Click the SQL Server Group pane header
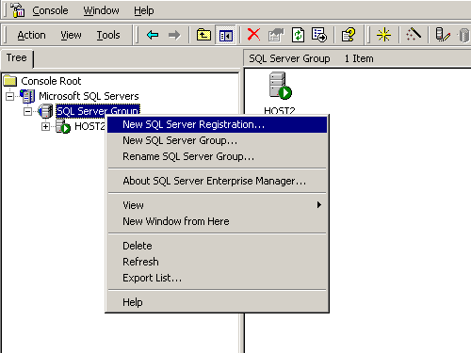This screenshot has height=353, width=471. [x=289, y=58]
